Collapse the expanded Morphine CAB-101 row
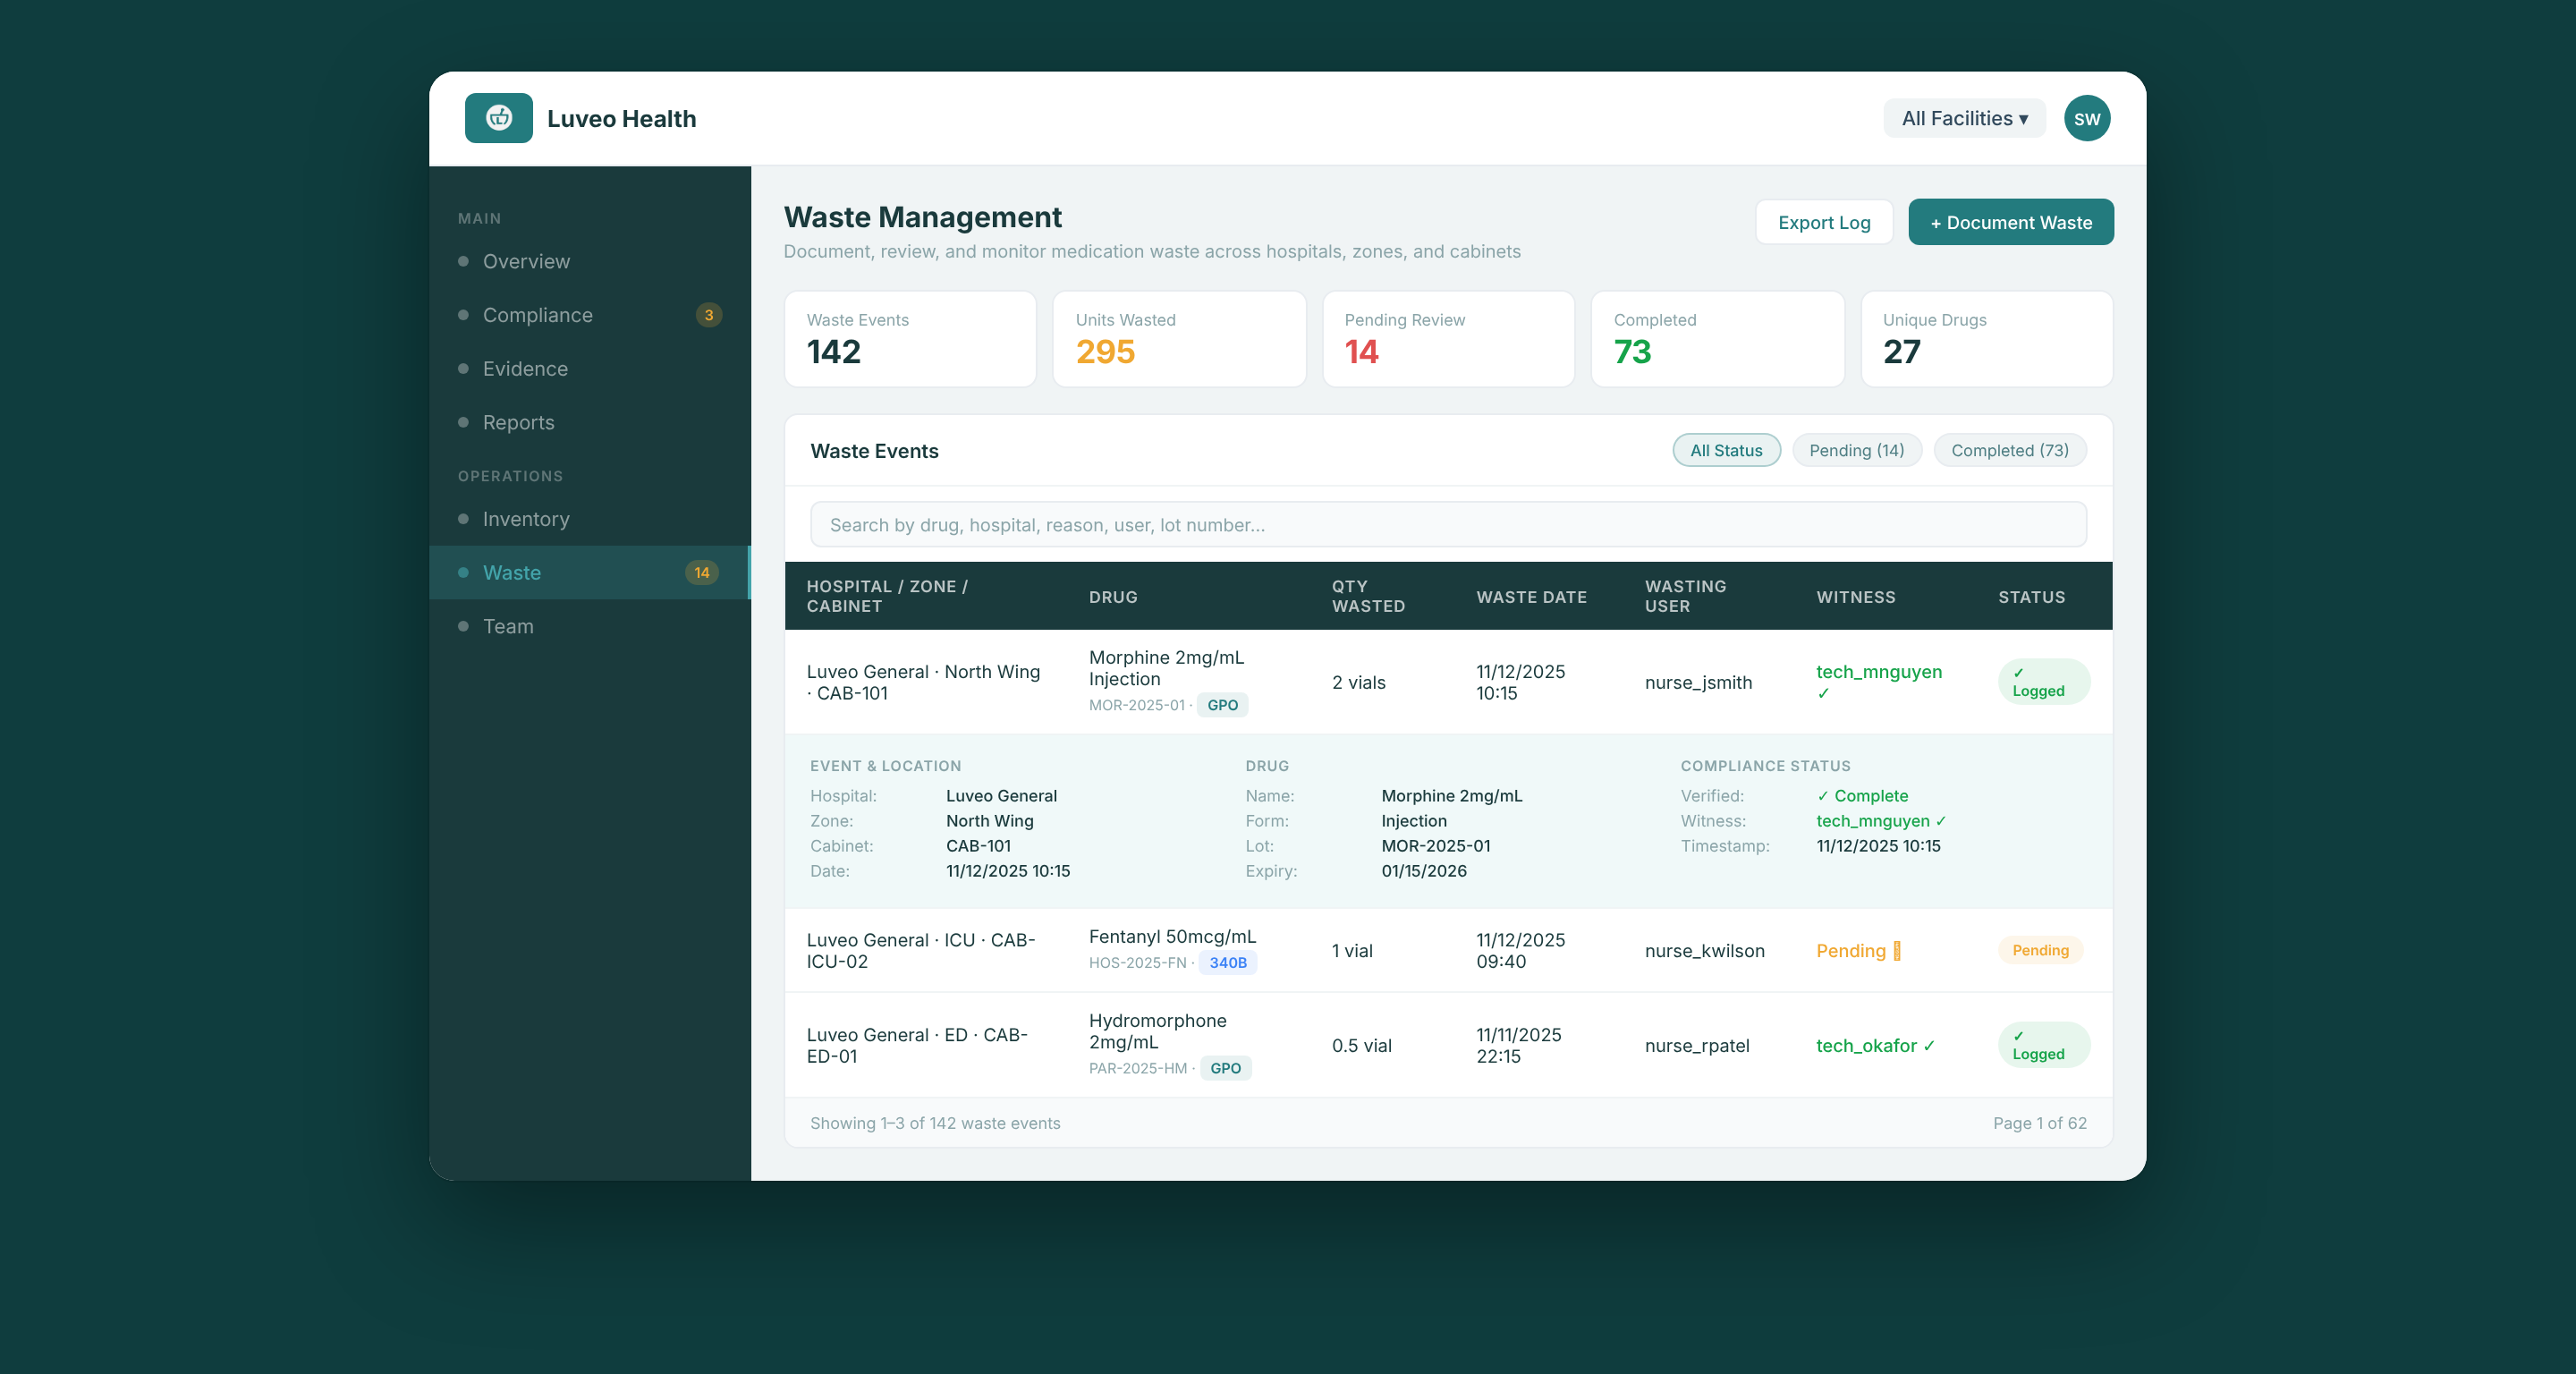The height and width of the screenshot is (1374, 2576). 1448,682
